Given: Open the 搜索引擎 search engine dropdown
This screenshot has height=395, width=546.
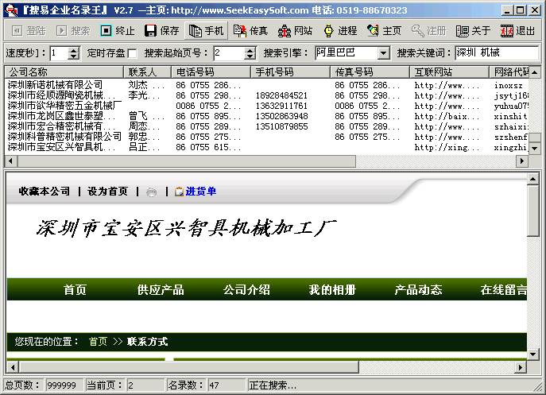Looking at the screenshot, I should [x=383, y=53].
